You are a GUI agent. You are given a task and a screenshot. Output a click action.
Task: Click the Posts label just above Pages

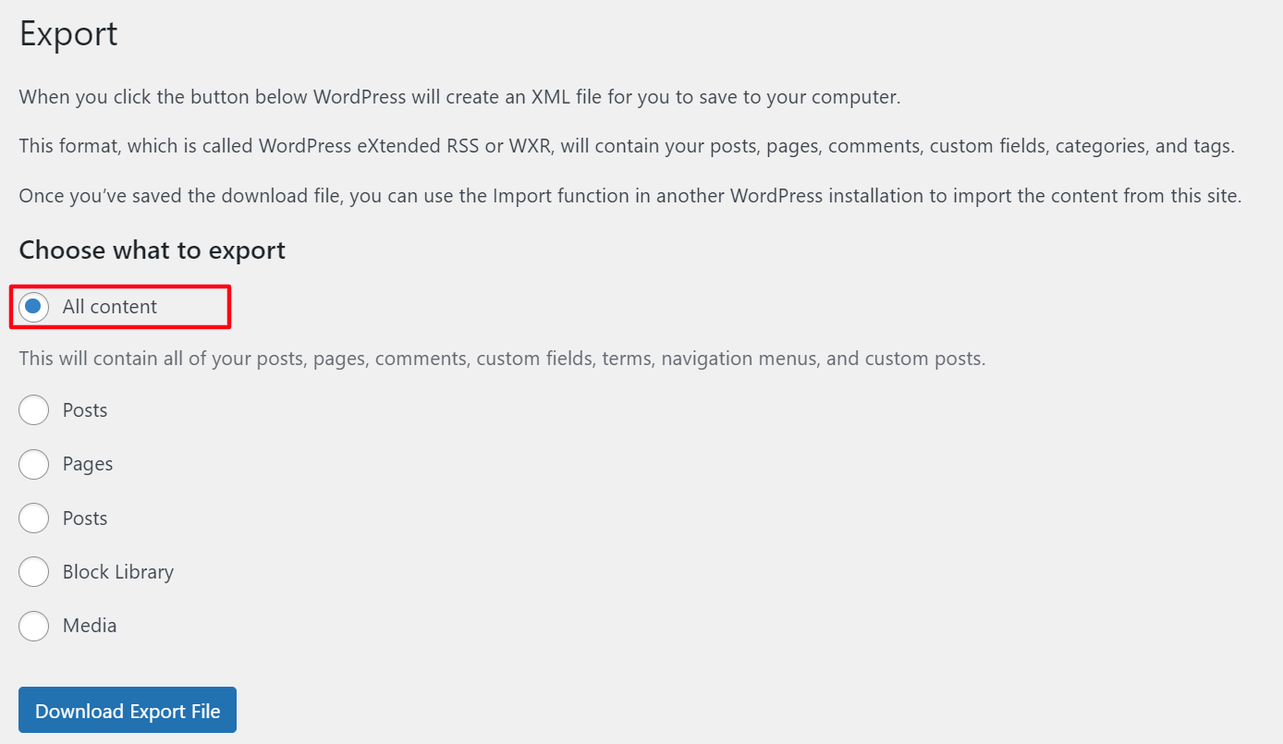pyautogui.click(x=85, y=410)
